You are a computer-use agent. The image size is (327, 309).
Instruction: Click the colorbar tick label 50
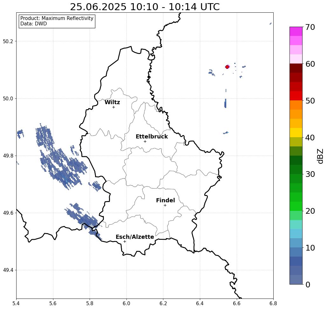310,101
